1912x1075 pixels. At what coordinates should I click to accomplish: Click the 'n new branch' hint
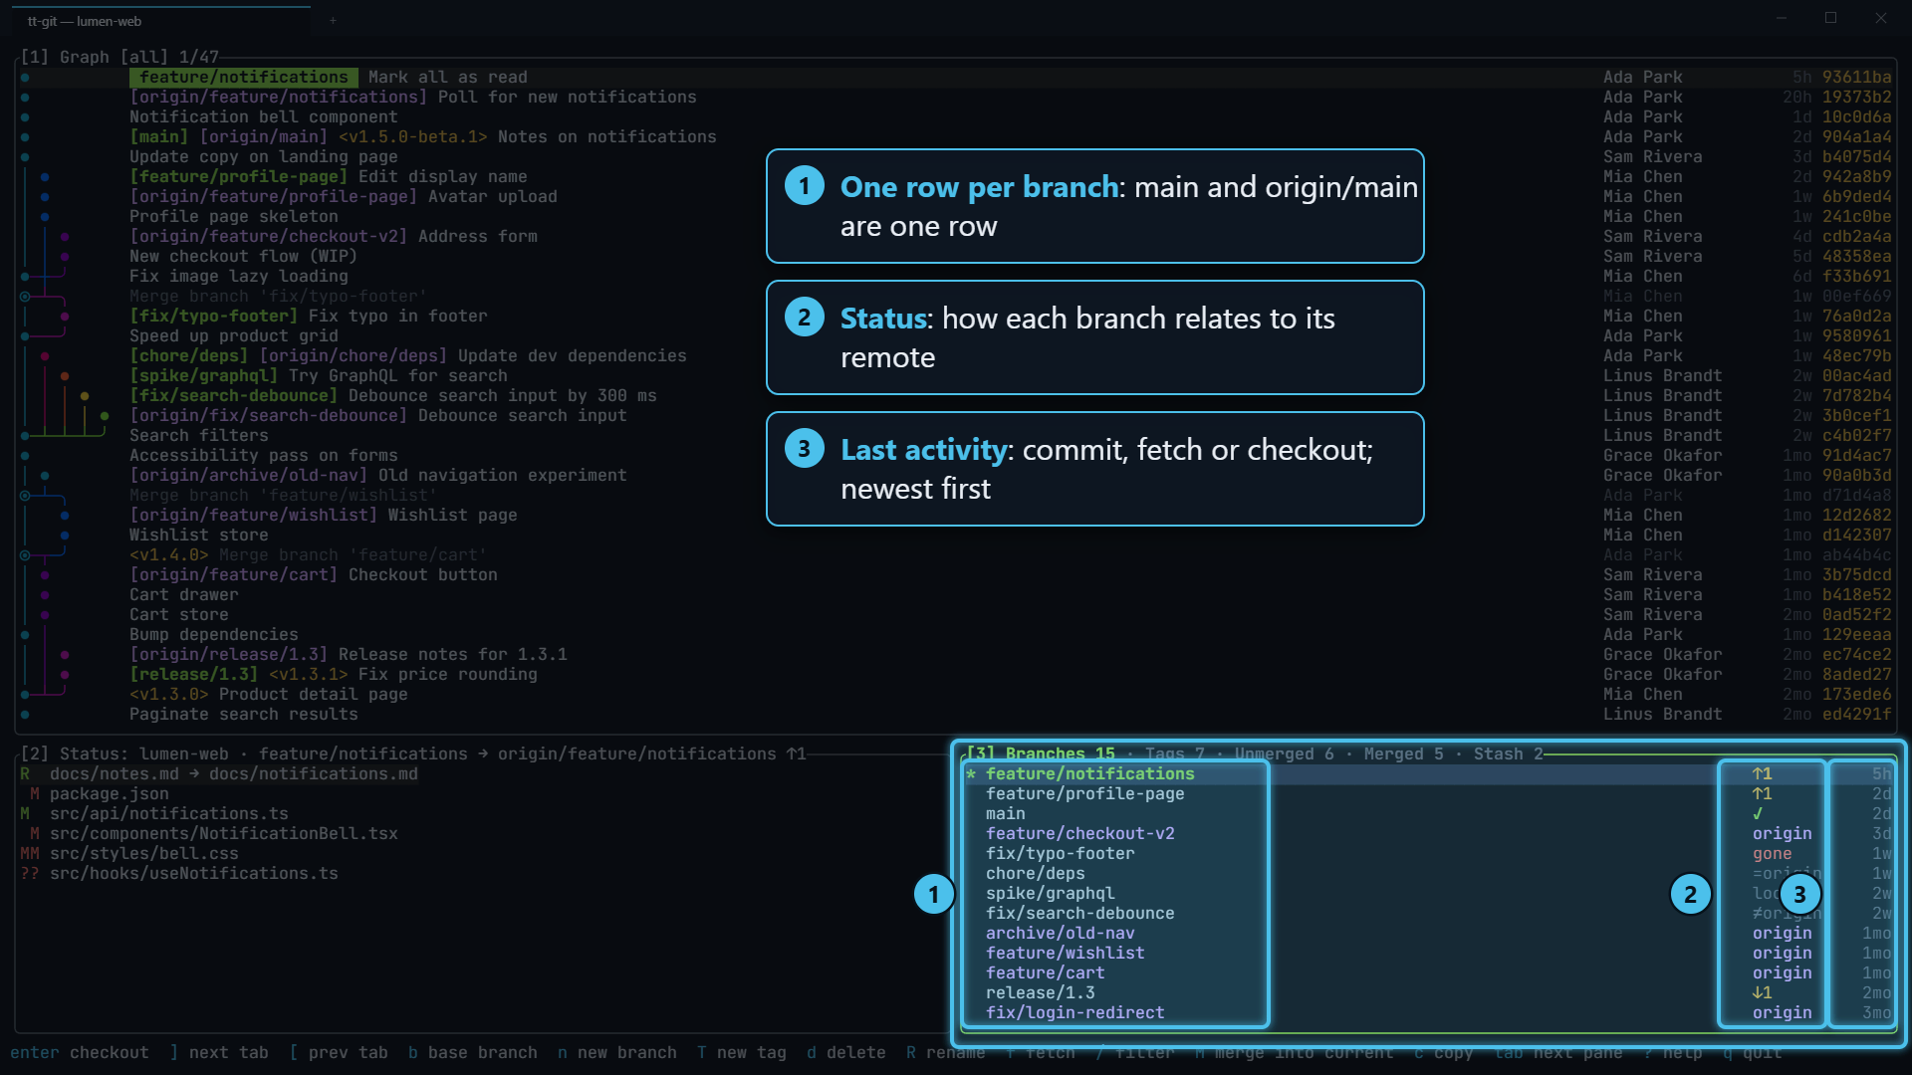[x=617, y=1052]
